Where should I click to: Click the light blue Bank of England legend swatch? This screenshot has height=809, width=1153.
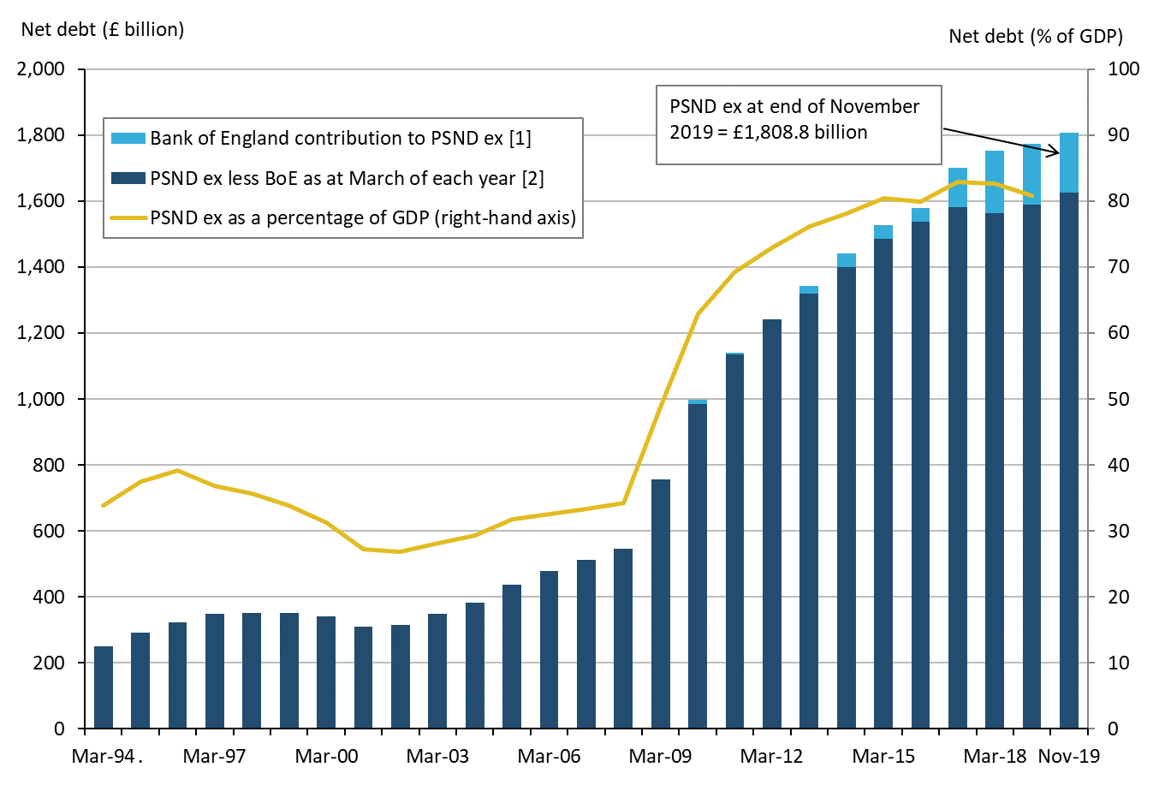point(128,138)
